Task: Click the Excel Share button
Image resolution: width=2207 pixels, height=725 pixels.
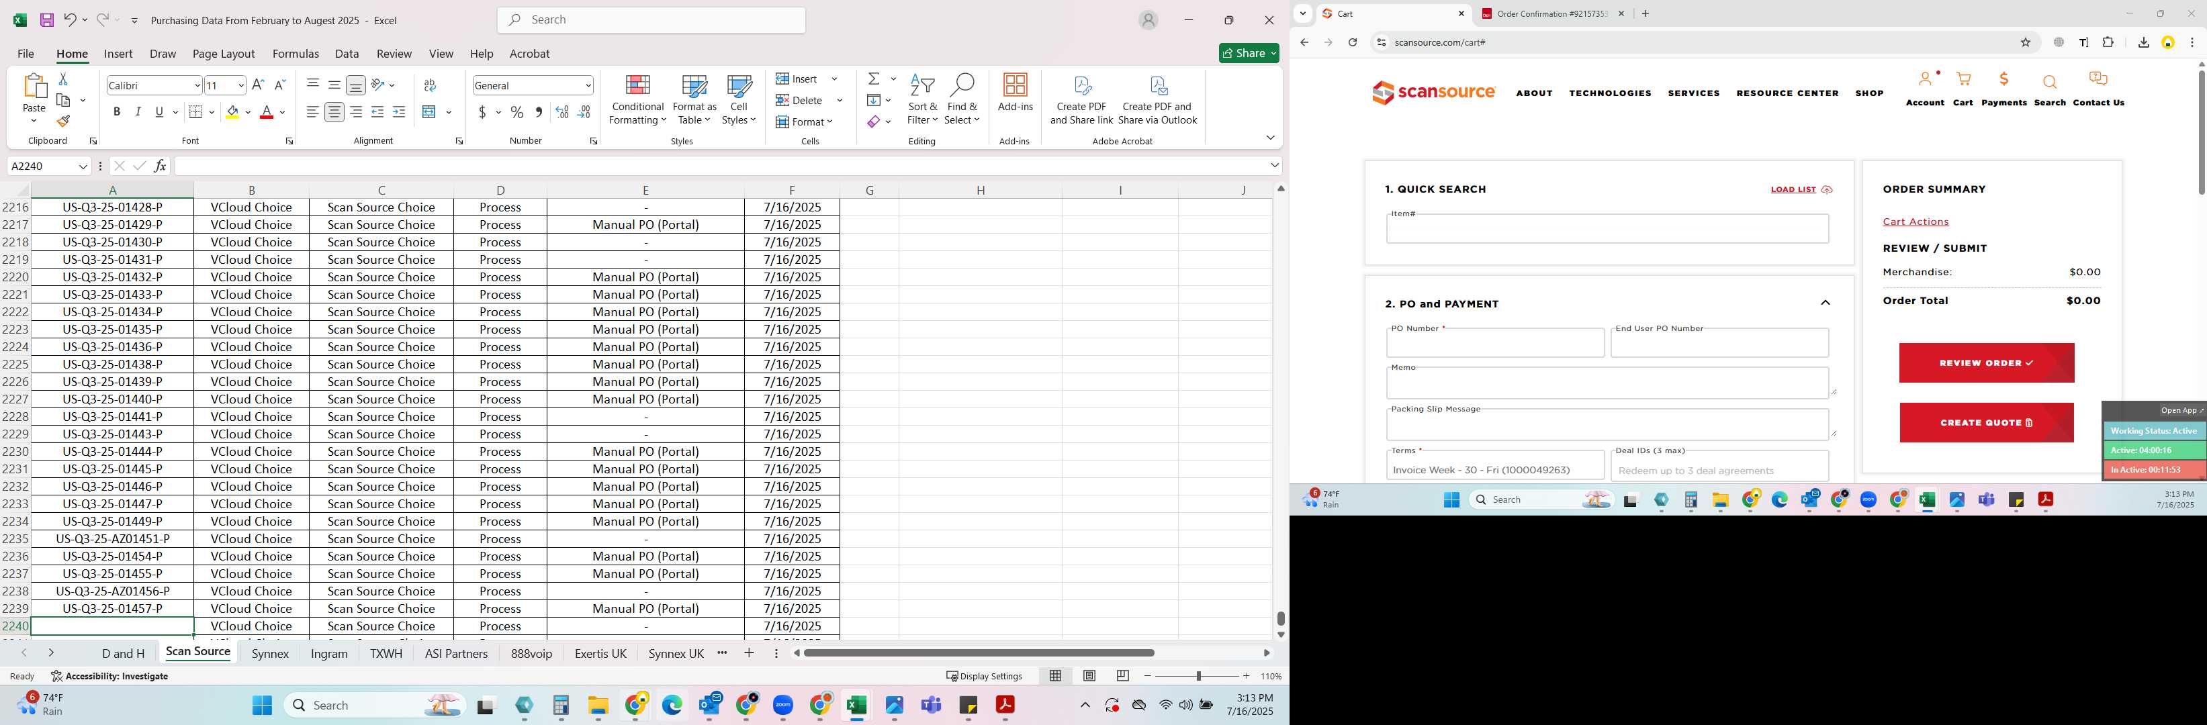Action: [x=1249, y=53]
